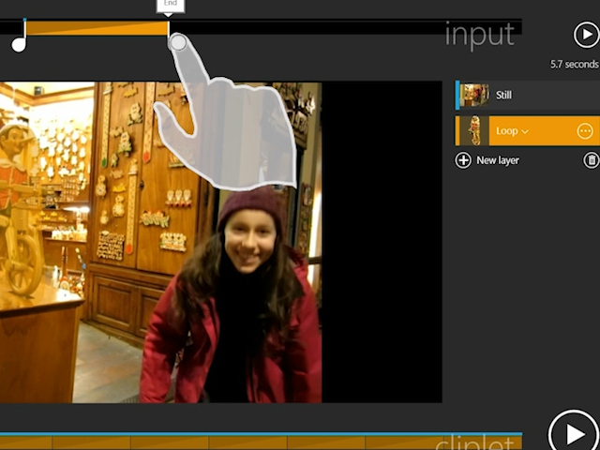Click the 5.7 seconds duration text
This screenshot has width=600, height=450.
click(x=574, y=65)
